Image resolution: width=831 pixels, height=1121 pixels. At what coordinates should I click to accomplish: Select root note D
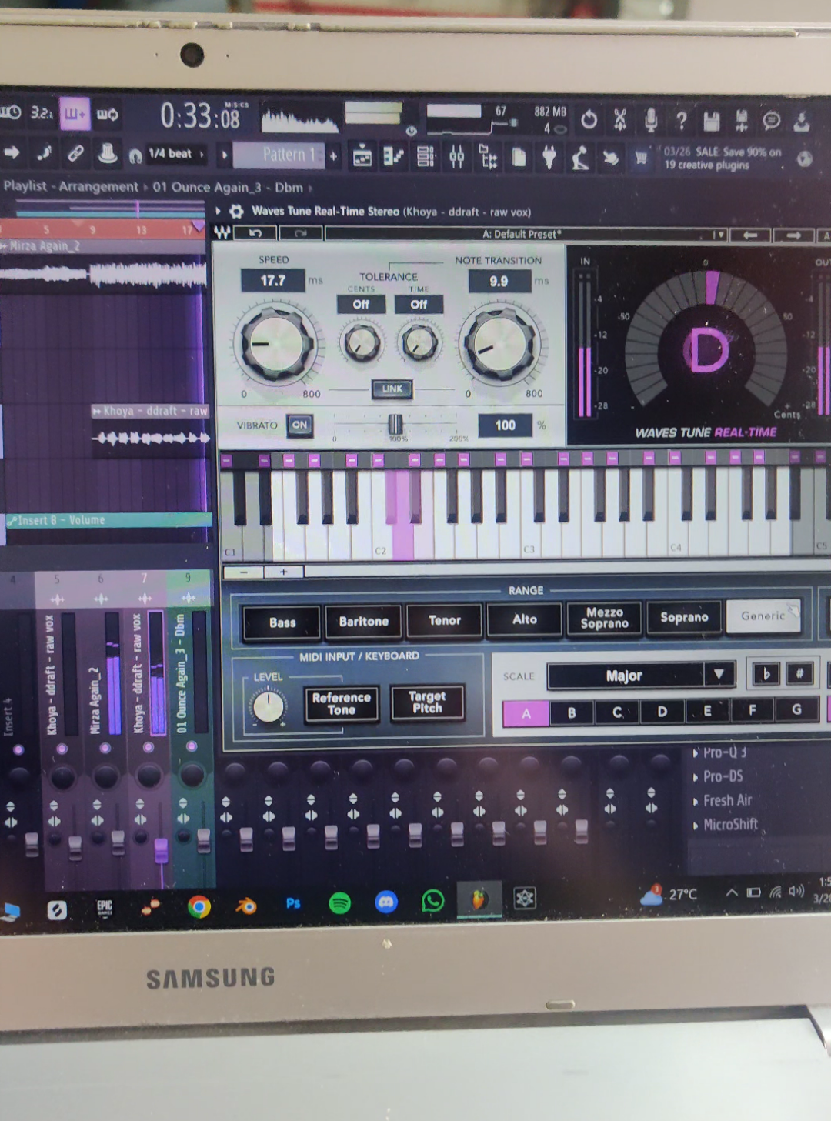(x=662, y=712)
